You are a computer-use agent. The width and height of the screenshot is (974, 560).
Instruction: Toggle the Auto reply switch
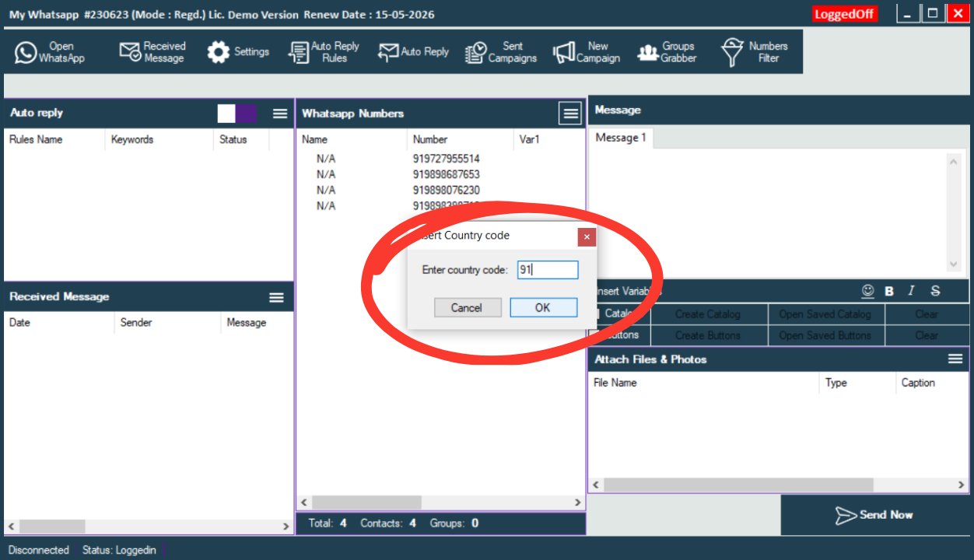pyautogui.click(x=237, y=114)
